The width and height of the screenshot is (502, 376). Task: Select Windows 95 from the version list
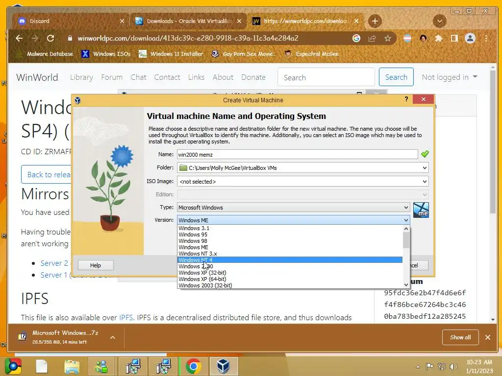(x=290, y=235)
